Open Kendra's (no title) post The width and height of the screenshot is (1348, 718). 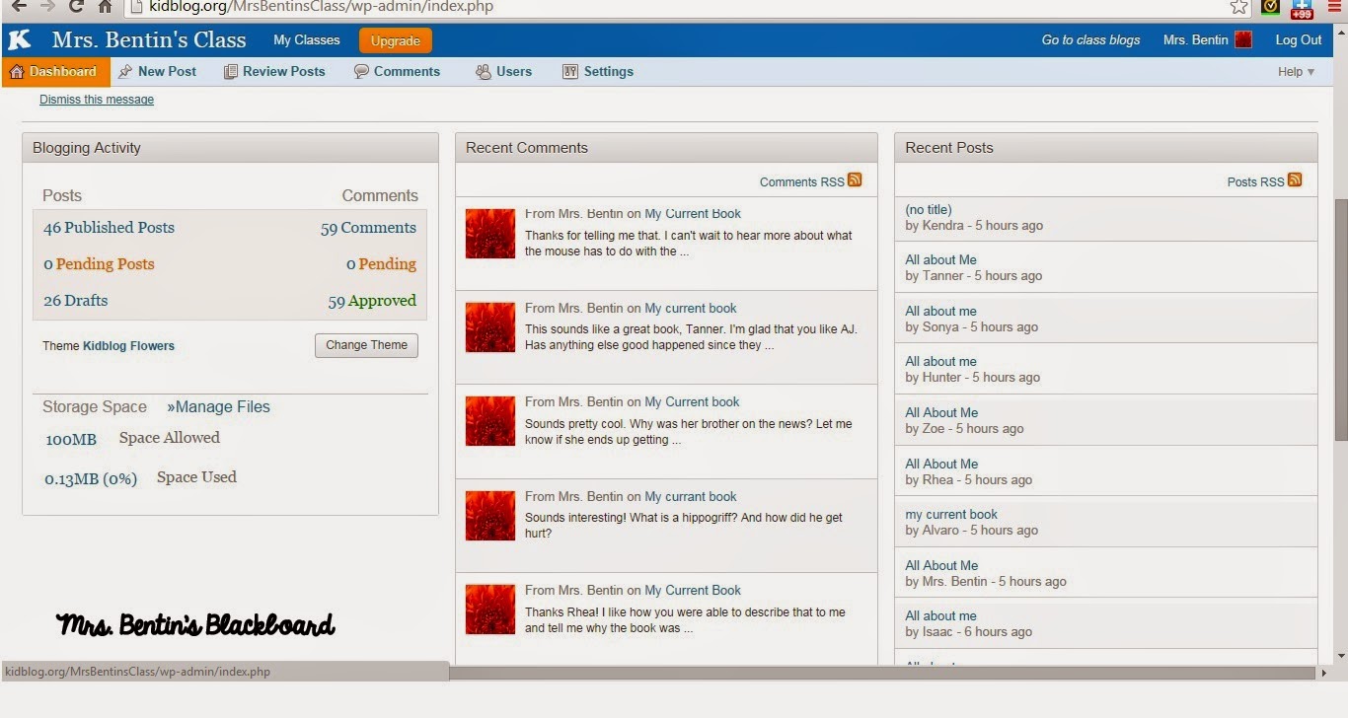[929, 209]
